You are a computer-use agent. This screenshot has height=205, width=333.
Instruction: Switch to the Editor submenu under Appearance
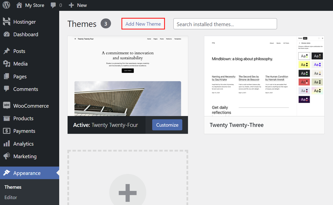point(11,197)
